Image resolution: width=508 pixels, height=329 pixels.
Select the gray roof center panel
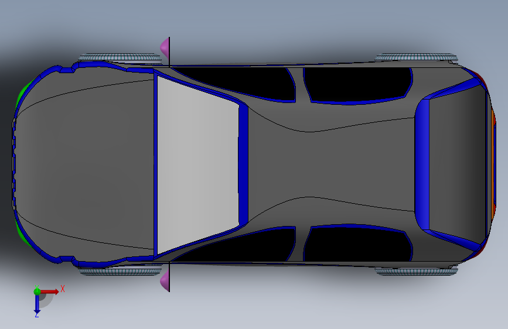(330, 164)
